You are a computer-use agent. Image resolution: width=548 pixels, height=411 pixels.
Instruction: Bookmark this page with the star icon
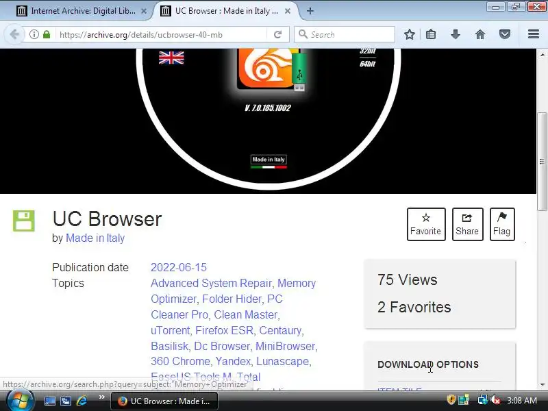(x=409, y=35)
